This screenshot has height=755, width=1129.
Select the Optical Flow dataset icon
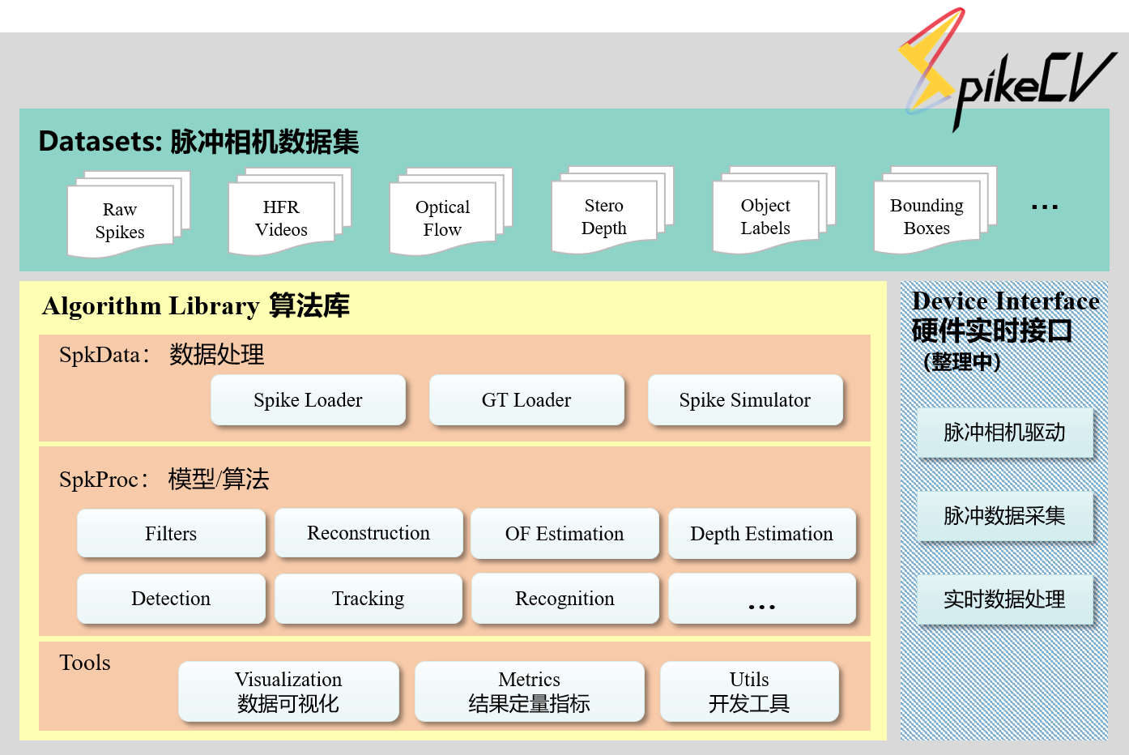pos(451,211)
